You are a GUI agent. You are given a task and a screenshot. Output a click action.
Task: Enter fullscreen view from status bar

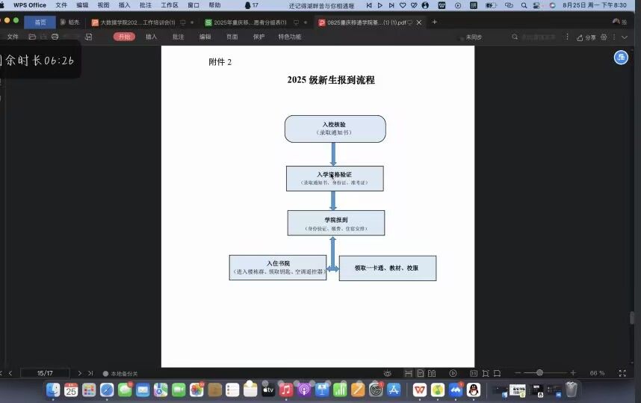point(622,373)
